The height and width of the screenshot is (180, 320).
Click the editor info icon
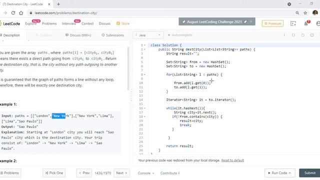coord(284,35)
